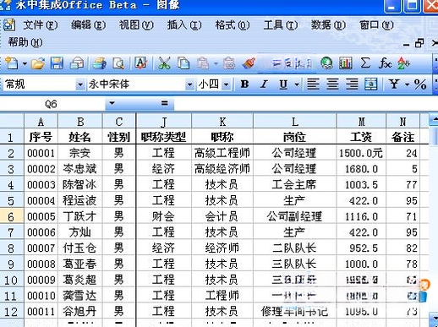Image resolution: width=438 pixels, height=327 pixels.
Task: Select column J header
Action: [x=164, y=122]
